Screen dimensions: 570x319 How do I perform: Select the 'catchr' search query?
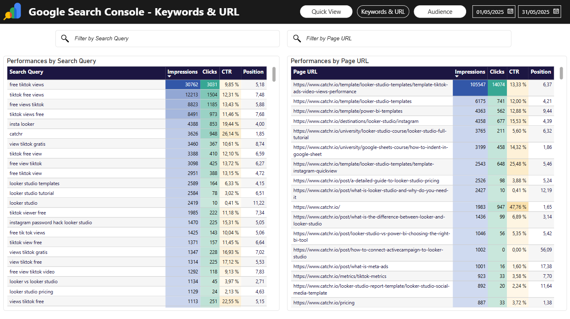pos(17,134)
